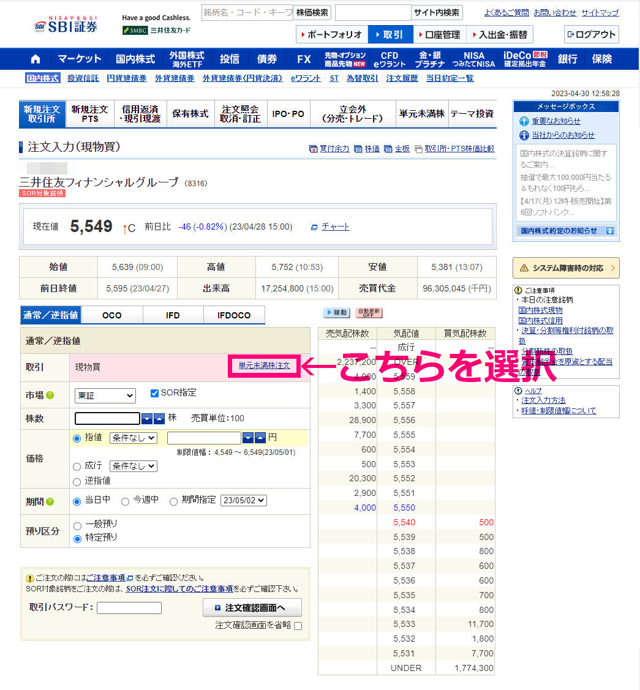Click the 稼動 quote board button
The width and height of the screenshot is (640, 690).
point(336,313)
